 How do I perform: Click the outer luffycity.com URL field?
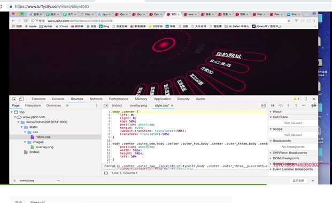tap(52, 6)
